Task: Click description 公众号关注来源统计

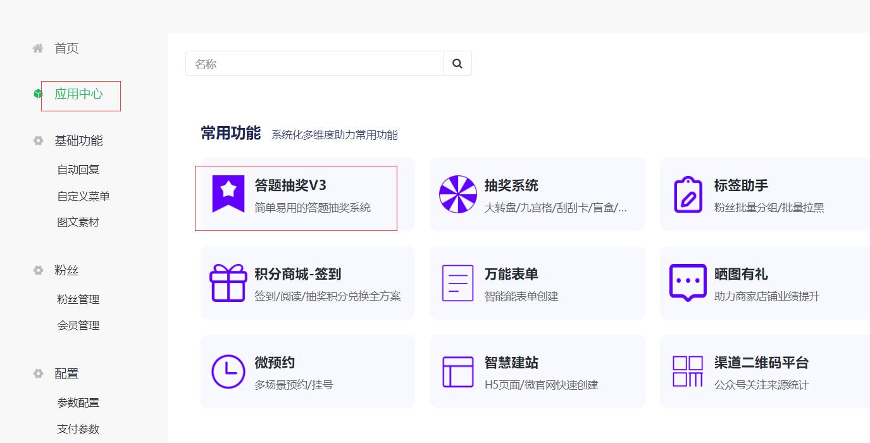Action: point(762,385)
